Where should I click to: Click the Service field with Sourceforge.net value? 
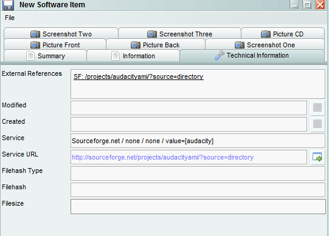(198, 141)
